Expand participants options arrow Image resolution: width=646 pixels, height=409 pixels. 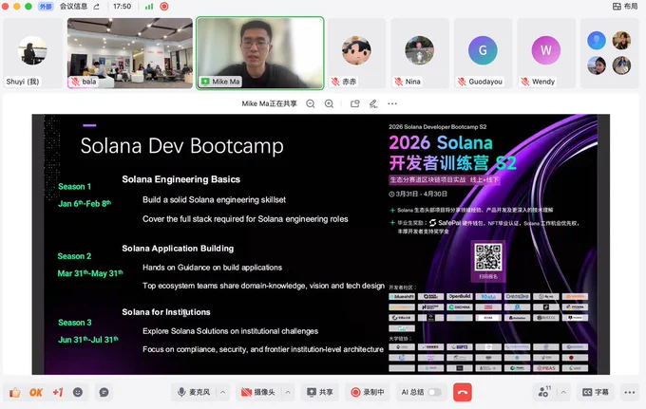coord(563,393)
